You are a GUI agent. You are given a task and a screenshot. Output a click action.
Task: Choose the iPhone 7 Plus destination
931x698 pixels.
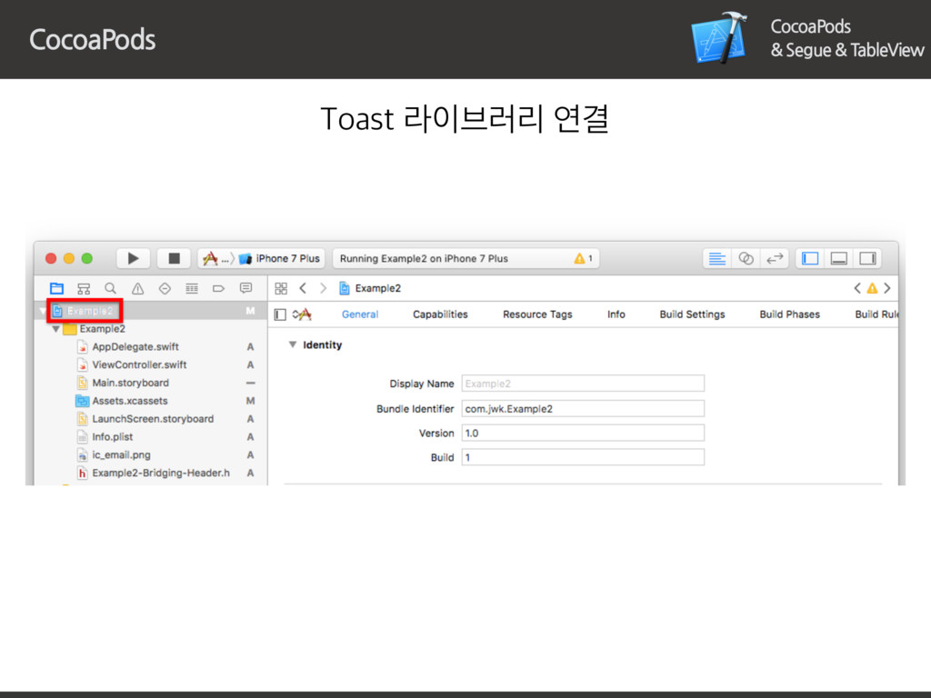[287, 258]
